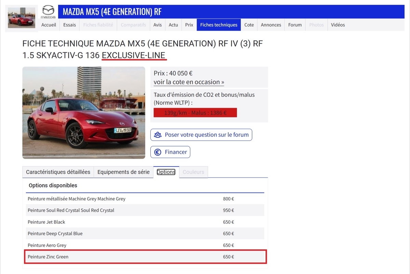Open the Actu tab
The width and height of the screenshot is (410, 274).
tap(174, 25)
